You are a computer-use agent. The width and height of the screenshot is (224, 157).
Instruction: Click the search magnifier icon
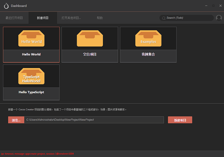(164, 18)
